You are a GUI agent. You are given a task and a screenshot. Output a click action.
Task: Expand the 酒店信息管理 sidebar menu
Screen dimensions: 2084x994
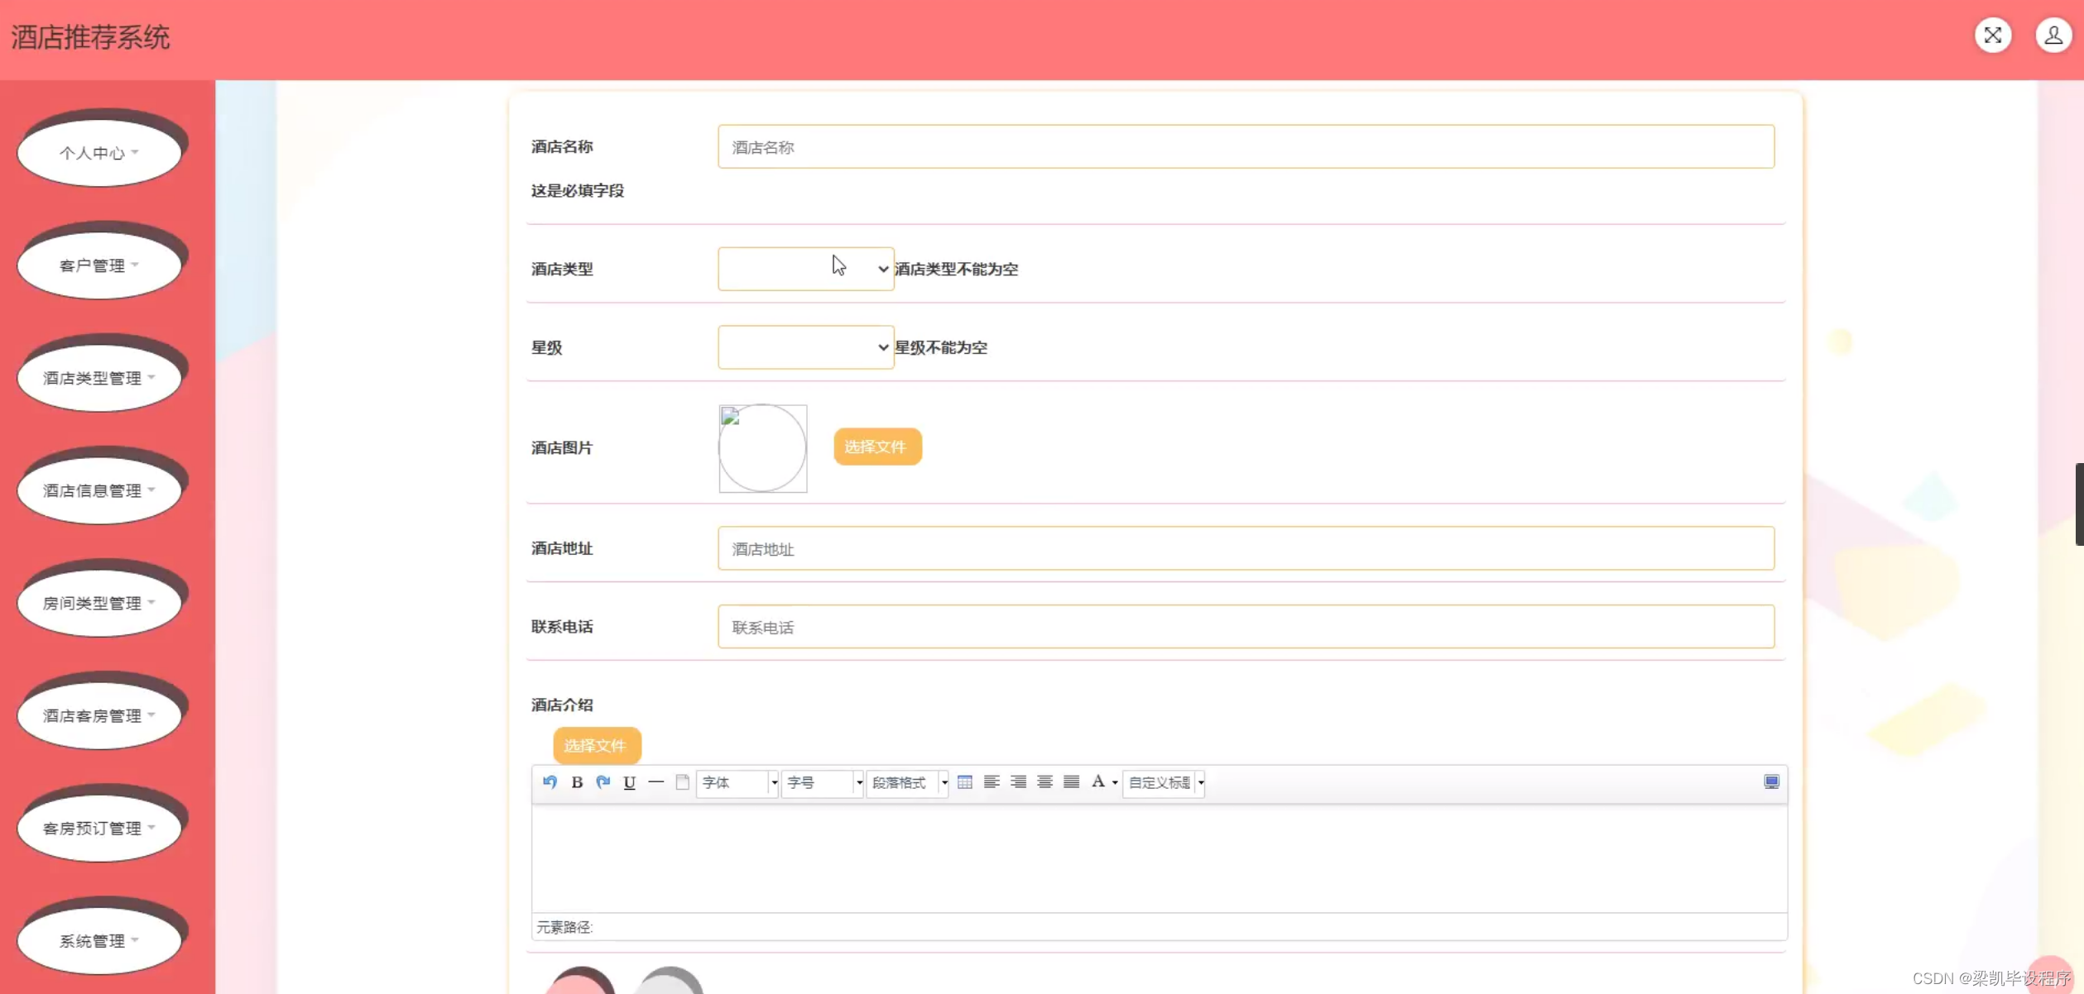[99, 490]
